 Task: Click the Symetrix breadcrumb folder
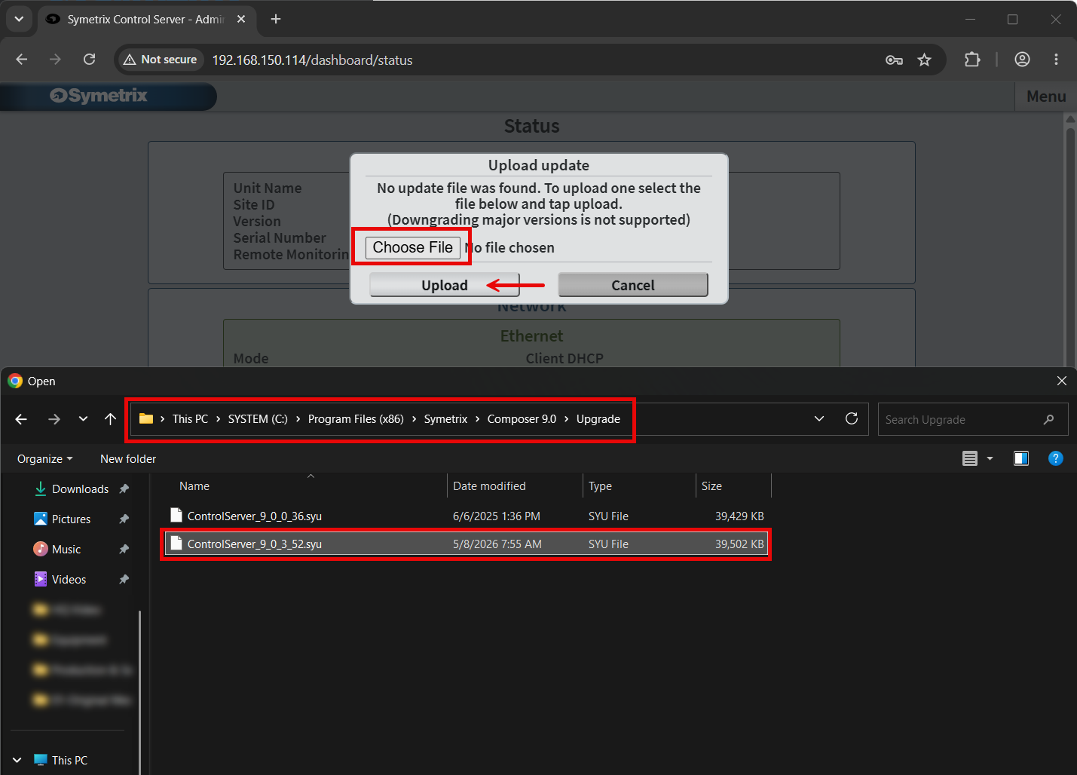[445, 419]
